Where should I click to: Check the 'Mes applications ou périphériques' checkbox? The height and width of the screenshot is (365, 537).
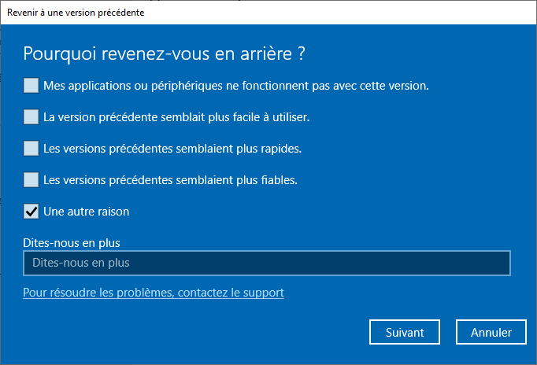[31, 86]
